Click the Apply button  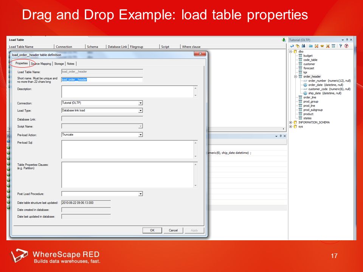pyautogui.click(x=194, y=230)
